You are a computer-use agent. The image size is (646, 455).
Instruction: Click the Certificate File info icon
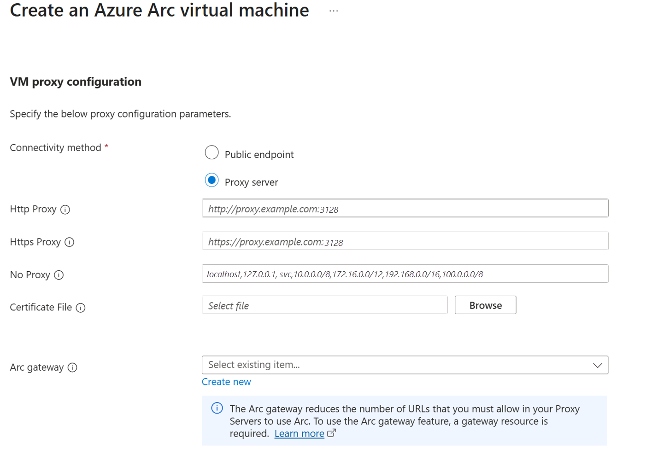(x=81, y=308)
